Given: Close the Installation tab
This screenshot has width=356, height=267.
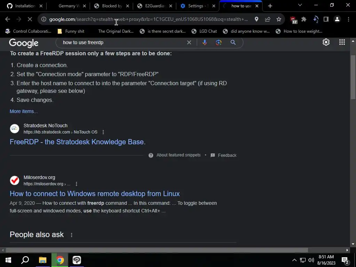Looking at the screenshot, I should click(x=41, y=6).
